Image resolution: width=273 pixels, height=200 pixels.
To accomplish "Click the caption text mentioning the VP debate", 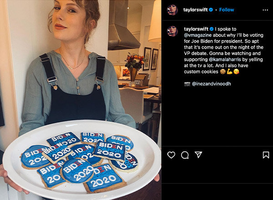I will 218,50.
